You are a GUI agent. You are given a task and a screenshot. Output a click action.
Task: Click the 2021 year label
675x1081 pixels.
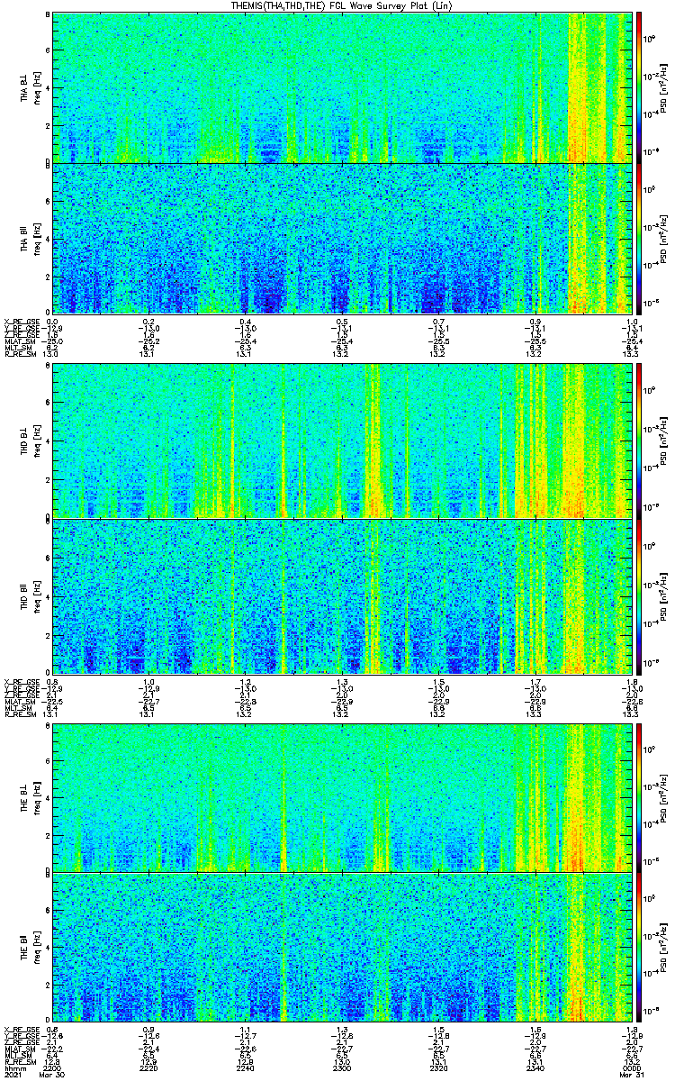(13, 1075)
